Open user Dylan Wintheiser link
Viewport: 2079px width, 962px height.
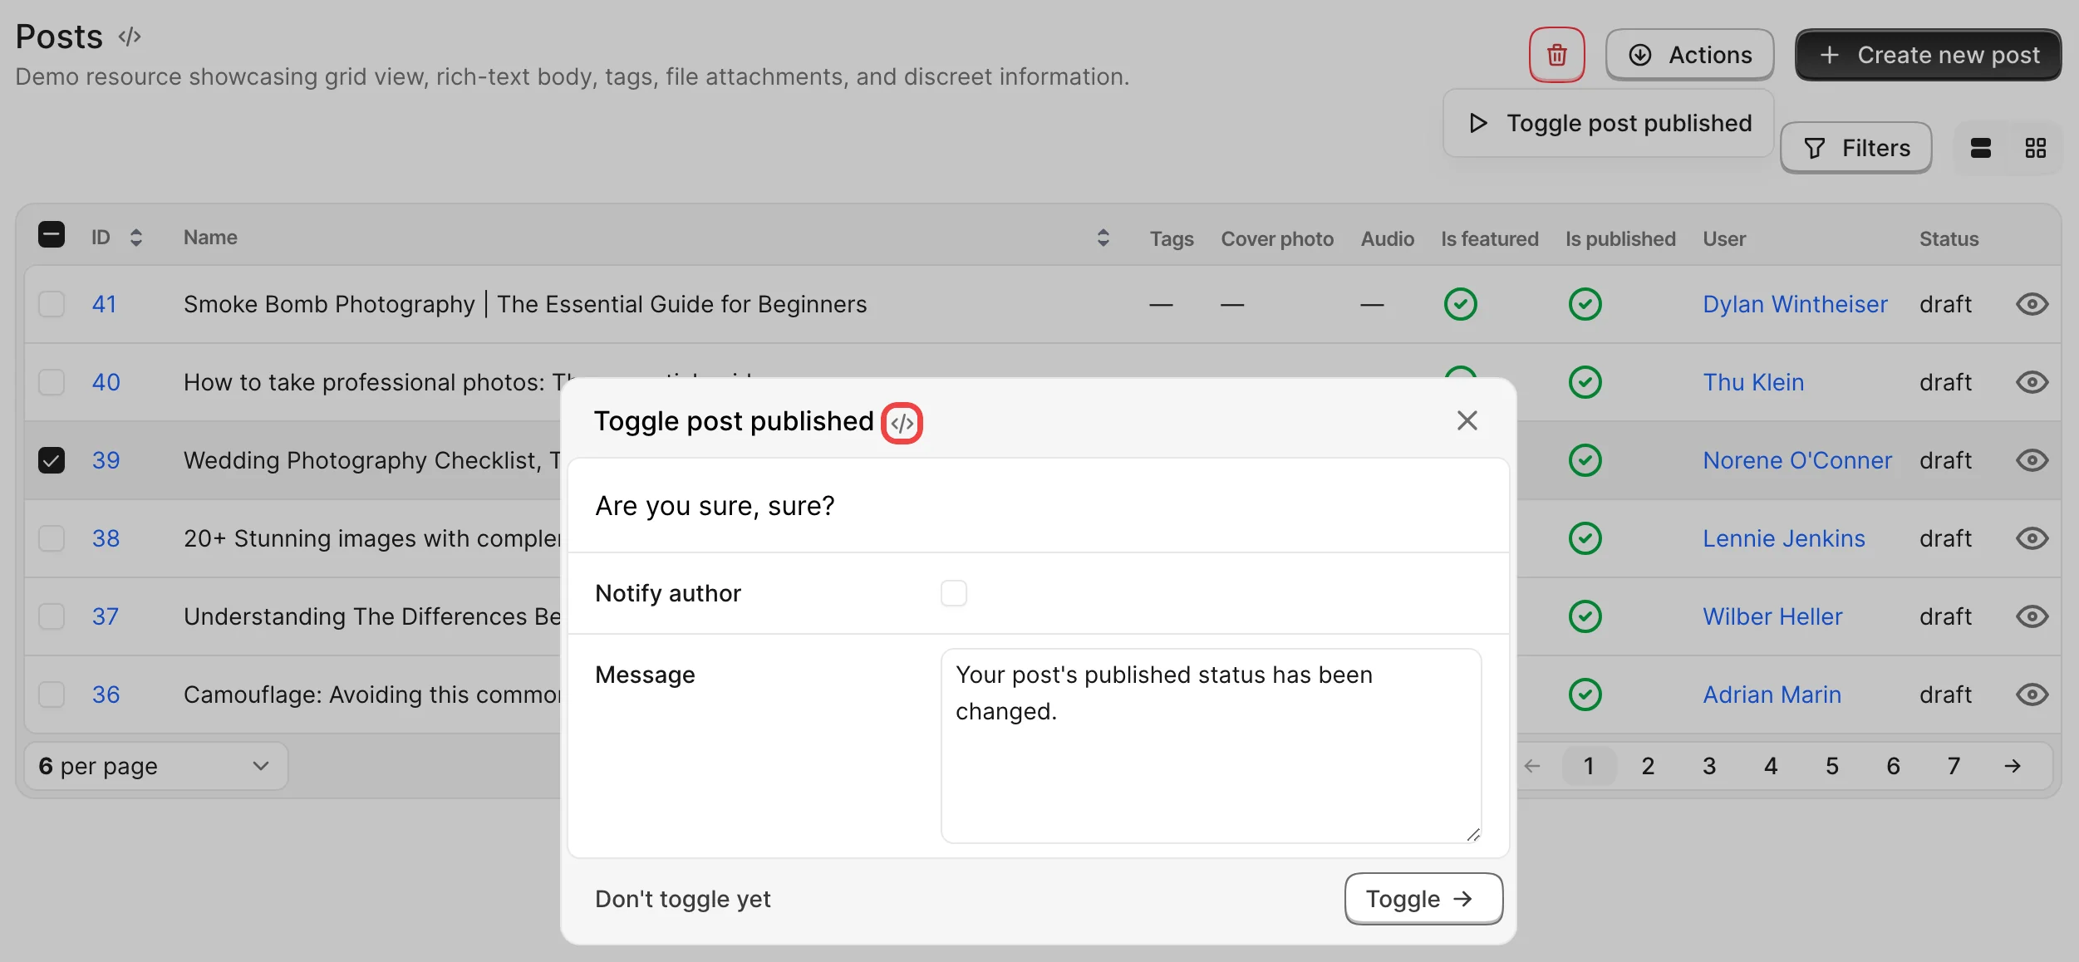point(1795,304)
